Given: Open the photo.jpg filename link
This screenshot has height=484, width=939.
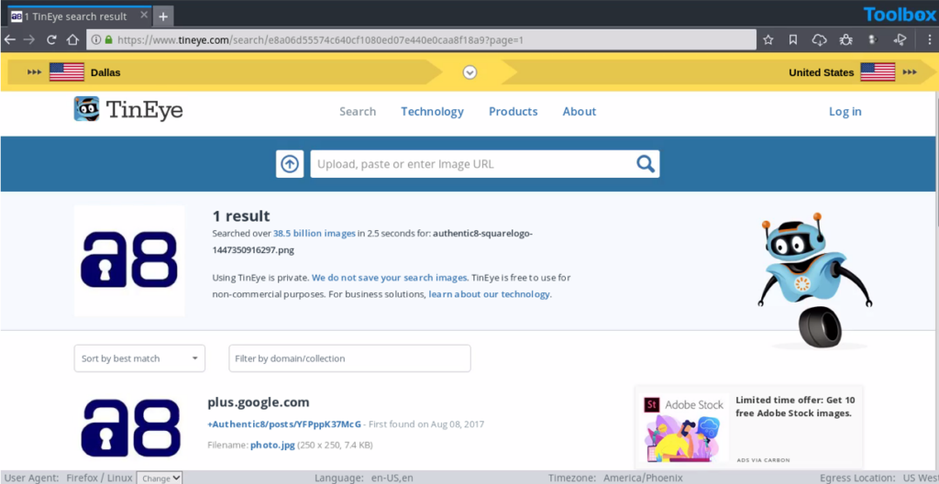Looking at the screenshot, I should (x=272, y=445).
